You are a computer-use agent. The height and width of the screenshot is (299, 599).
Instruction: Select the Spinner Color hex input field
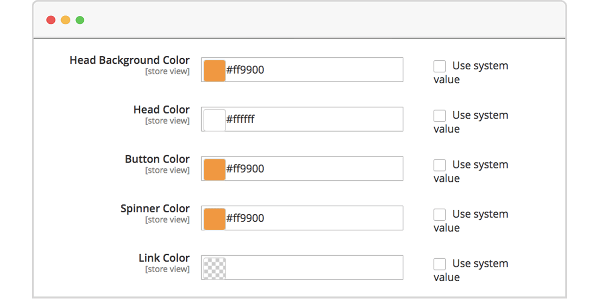pos(314,218)
